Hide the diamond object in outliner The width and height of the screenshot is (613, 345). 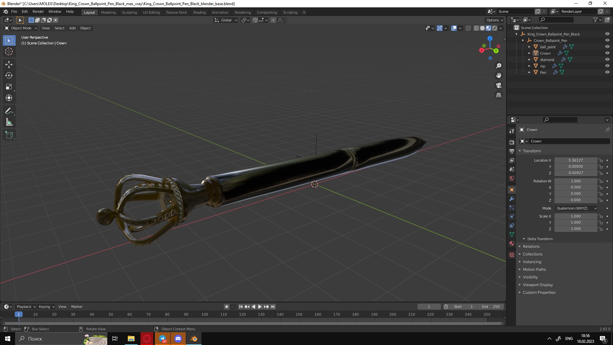[607, 59]
